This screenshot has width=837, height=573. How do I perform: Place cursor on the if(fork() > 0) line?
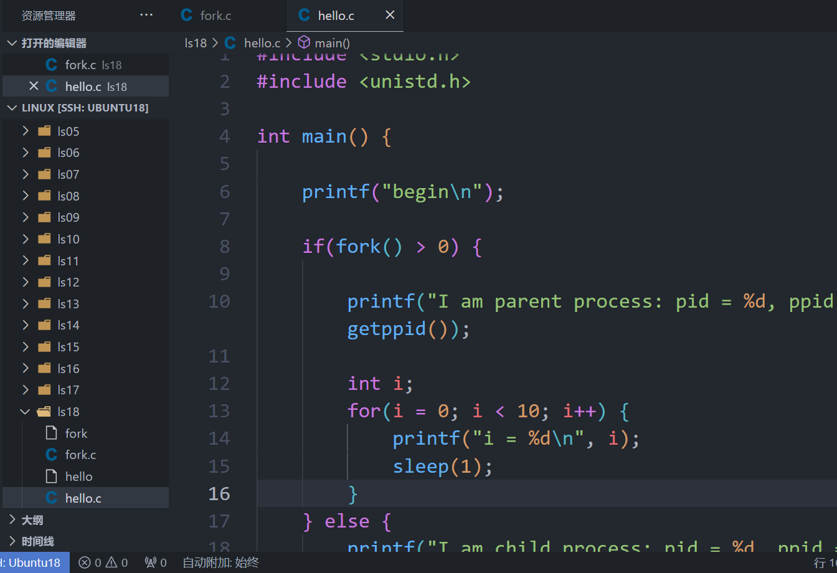click(x=392, y=246)
